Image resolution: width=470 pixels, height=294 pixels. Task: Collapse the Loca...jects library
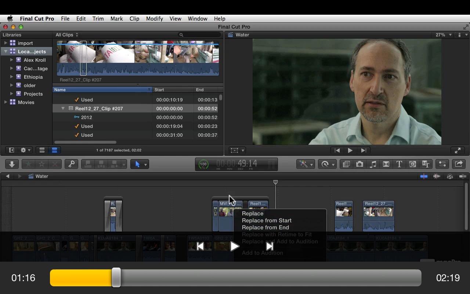6,51
